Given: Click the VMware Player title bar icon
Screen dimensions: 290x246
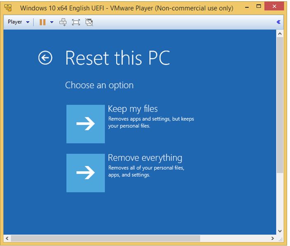Looking at the screenshot, I should point(8,8).
